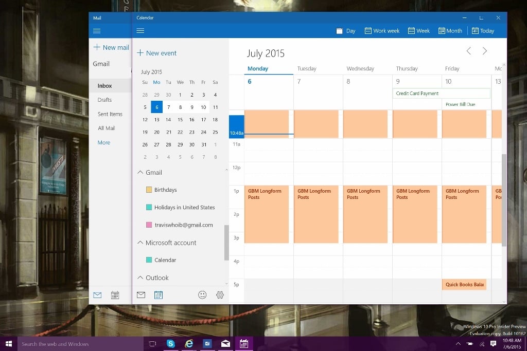Show hidden system tray icons
Screen dimensions: 527x351
pos(458,344)
